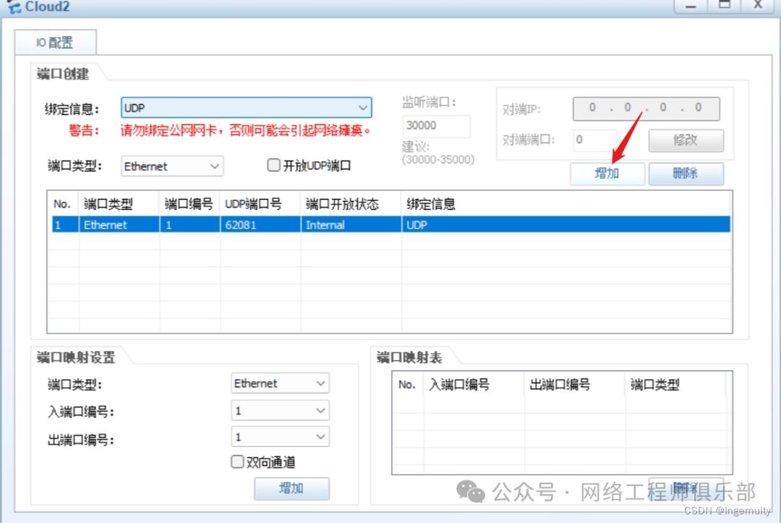Viewport: 781px width, 523px height.
Task: Enable the 双向通道 checkbox
Action: click(x=238, y=462)
